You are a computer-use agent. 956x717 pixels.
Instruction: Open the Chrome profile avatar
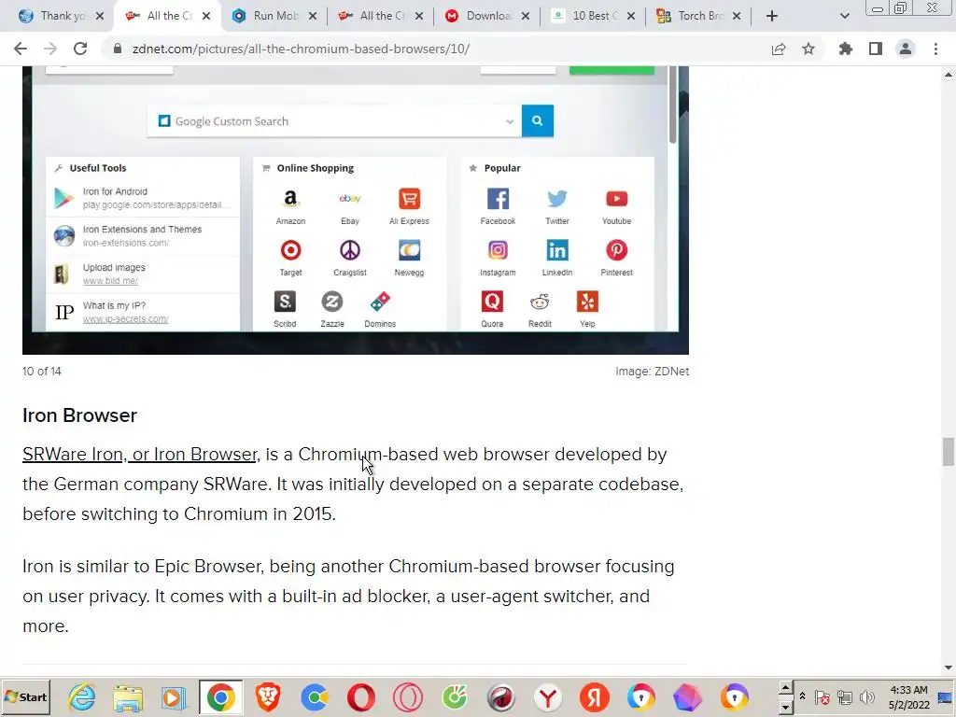pos(906,49)
